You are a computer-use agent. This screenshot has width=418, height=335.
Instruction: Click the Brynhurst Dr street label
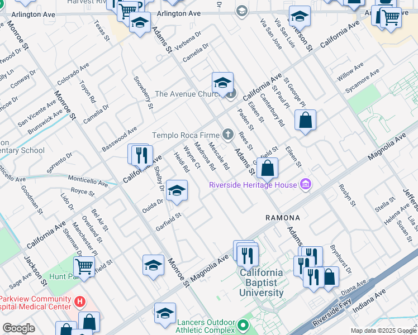click(x=341, y=260)
